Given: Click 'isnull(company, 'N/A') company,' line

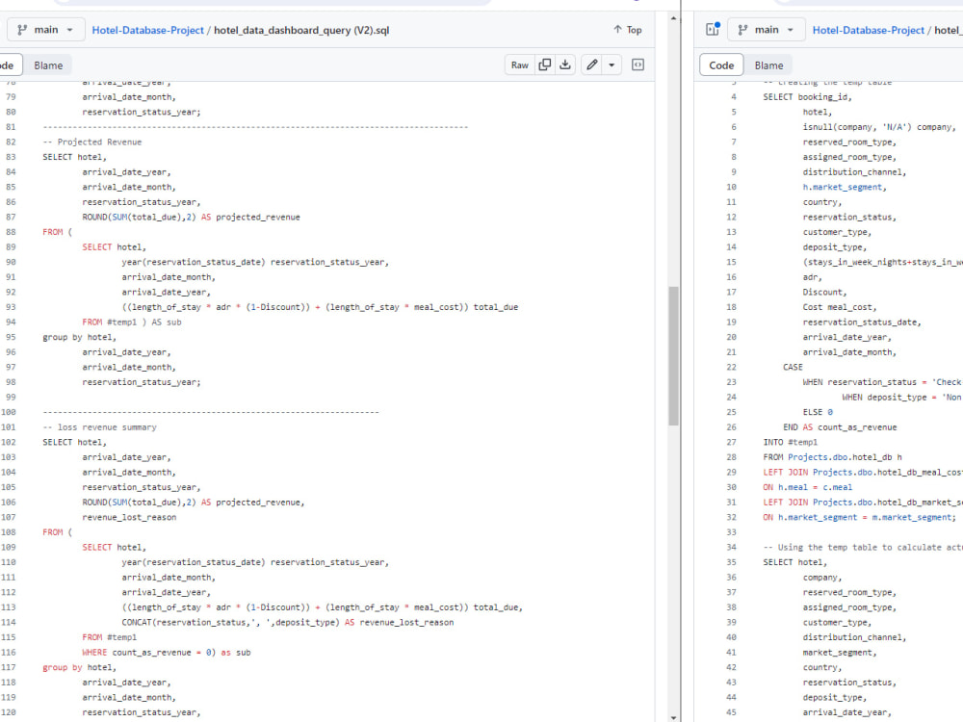Looking at the screenshot, I should pos(879,127).
